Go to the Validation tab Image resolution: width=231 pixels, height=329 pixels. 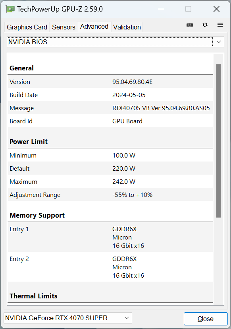coord(127,27)
